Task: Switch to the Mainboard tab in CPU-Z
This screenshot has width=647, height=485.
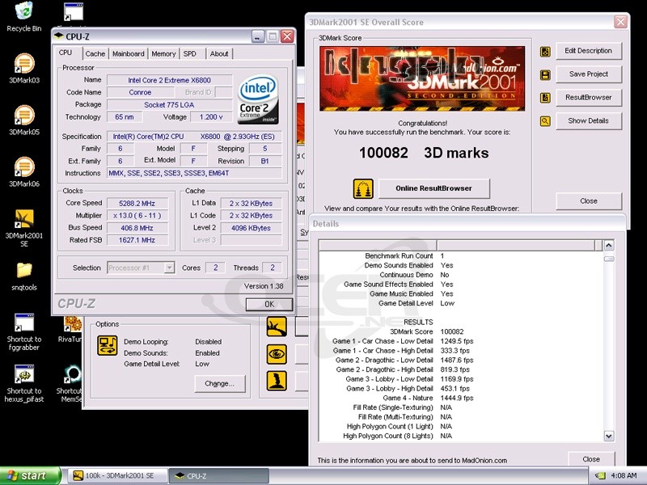Action: (128, 54)
